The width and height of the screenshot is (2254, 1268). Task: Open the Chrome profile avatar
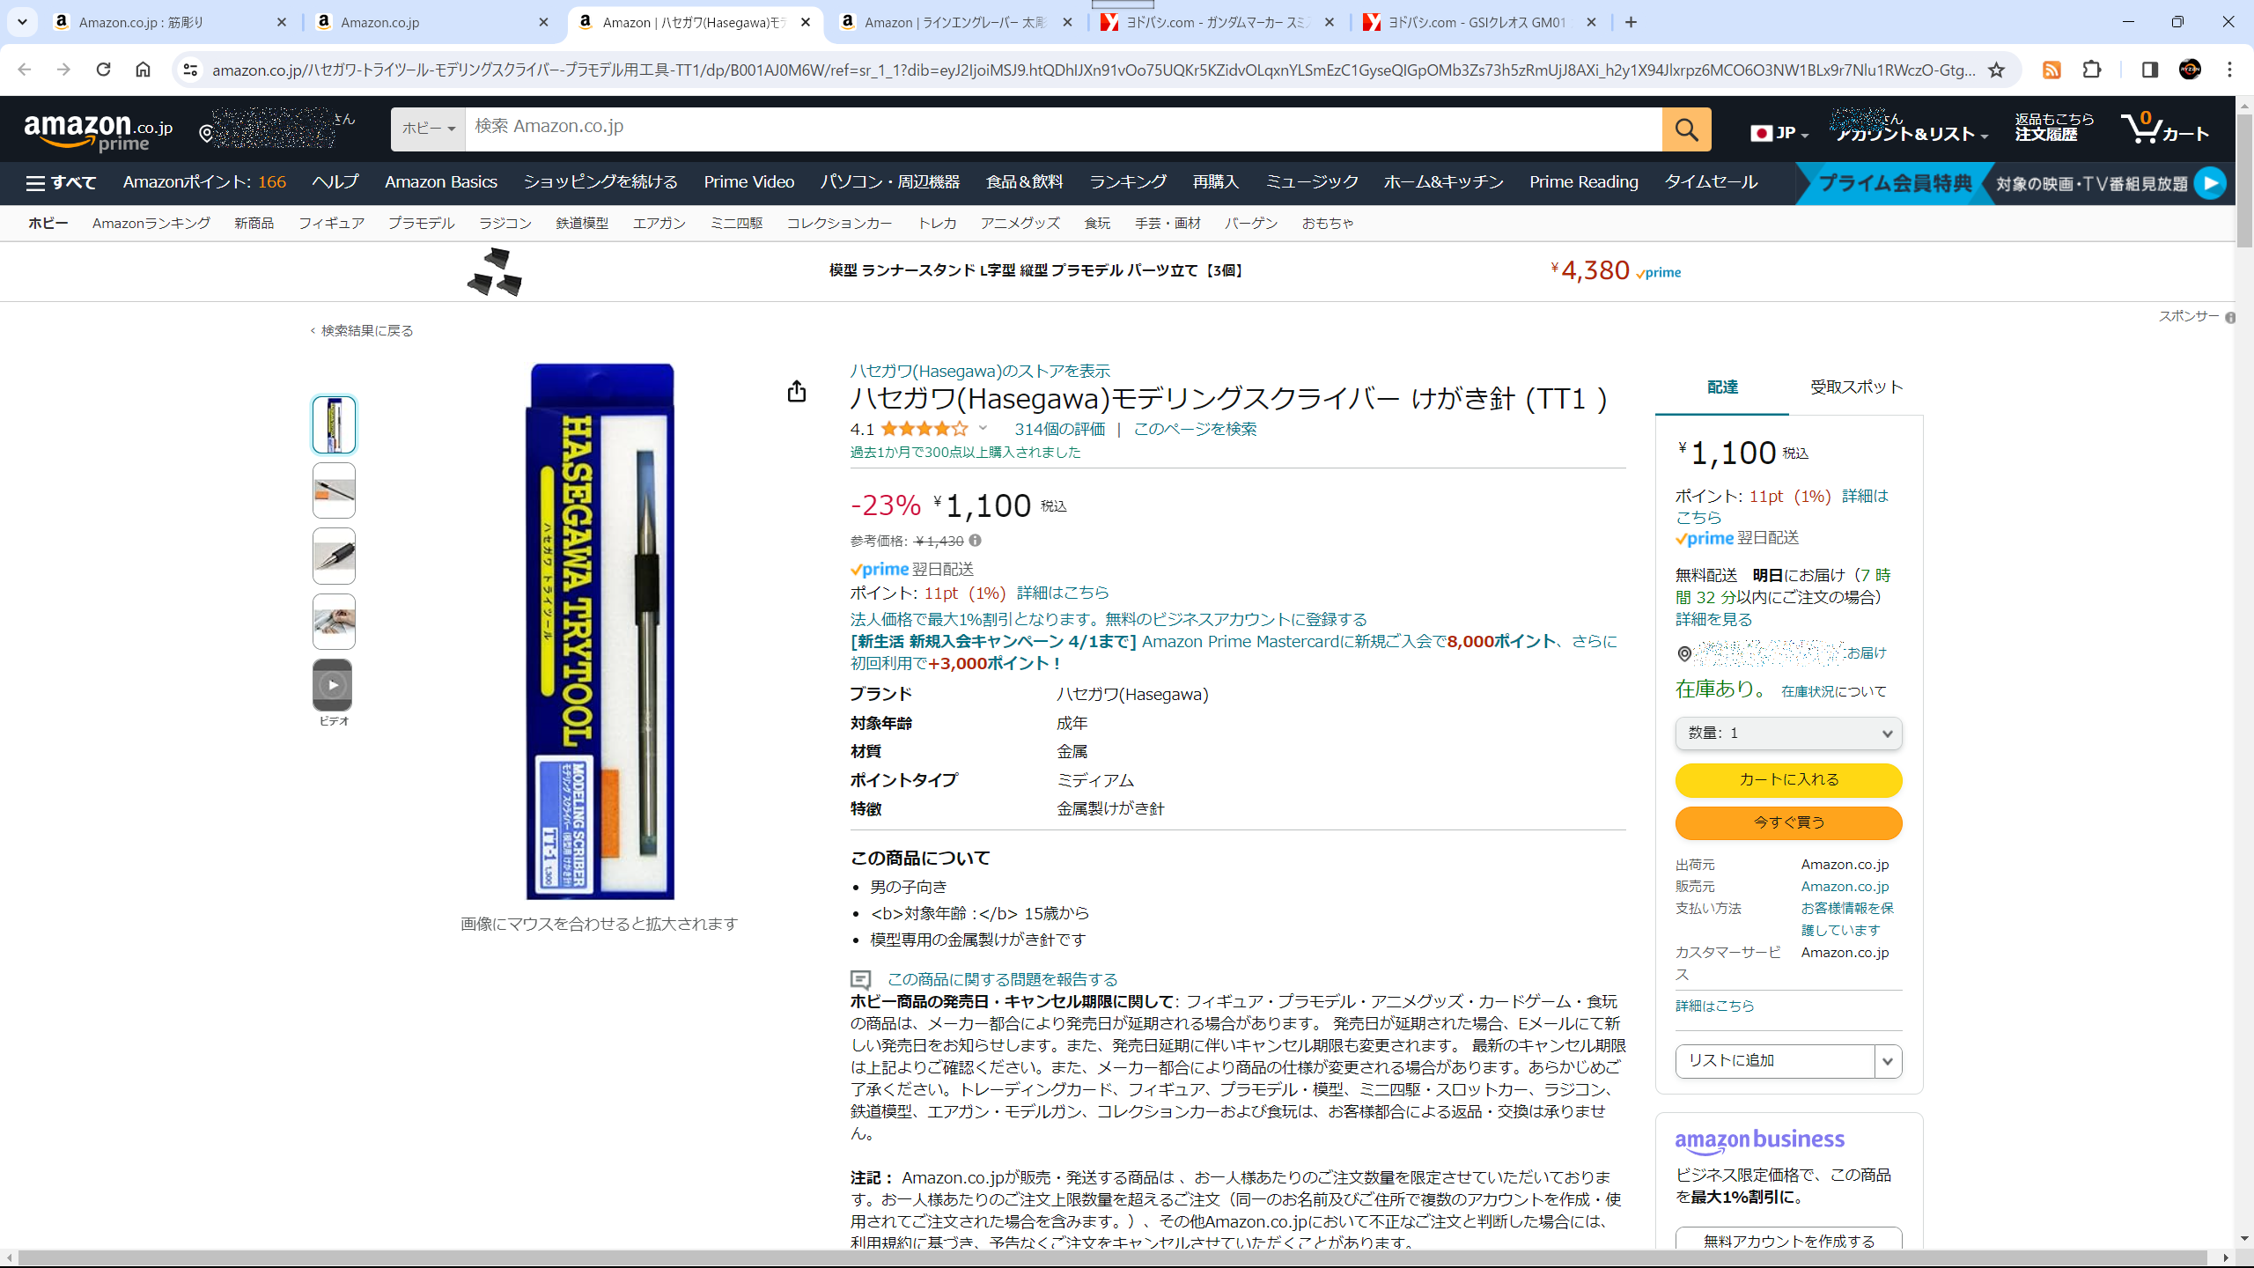[x=2190, y=70]
